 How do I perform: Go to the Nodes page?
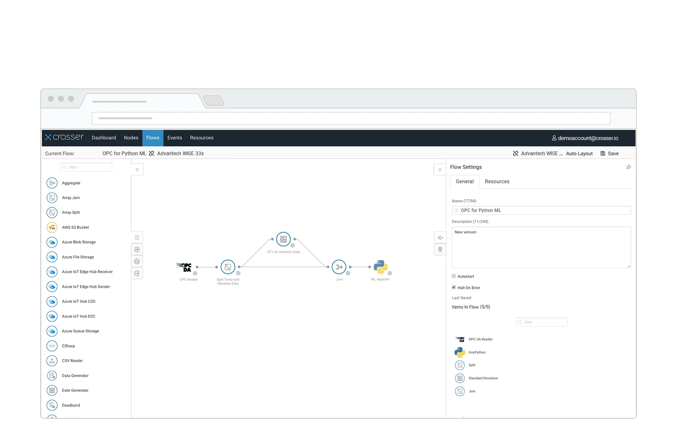tap(131, 138)
